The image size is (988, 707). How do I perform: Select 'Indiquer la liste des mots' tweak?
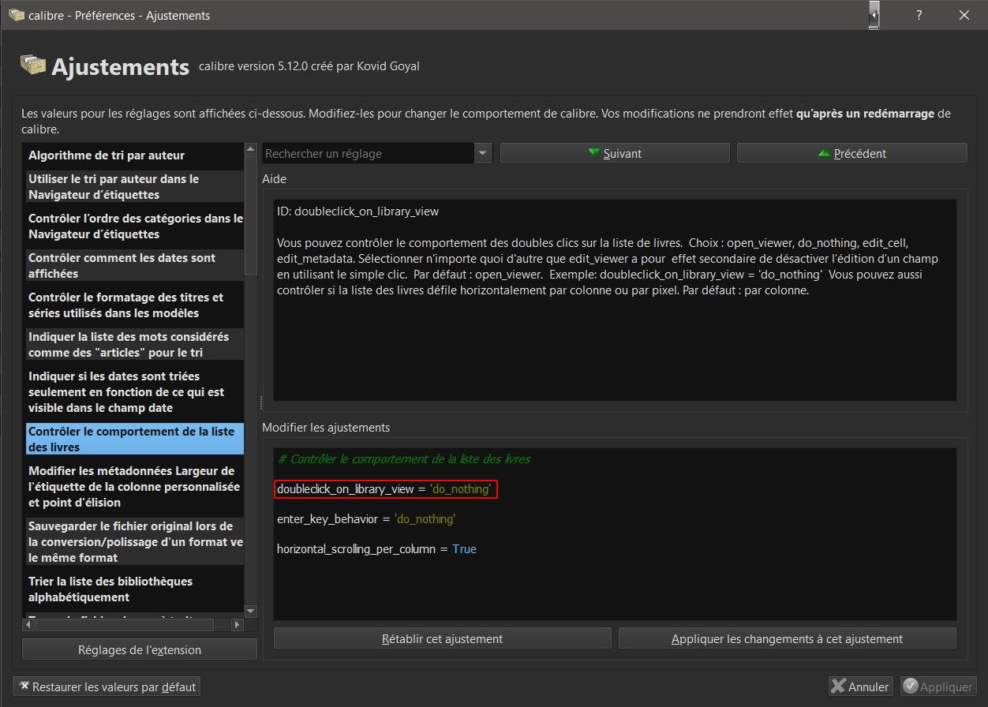point(134,345)
